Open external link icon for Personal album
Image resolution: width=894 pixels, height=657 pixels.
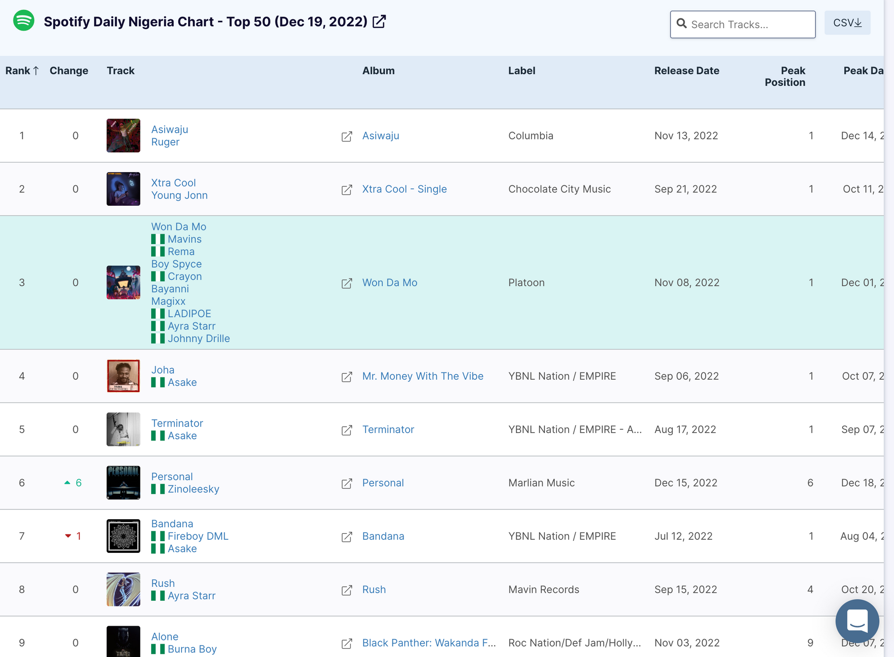point(347,483)
